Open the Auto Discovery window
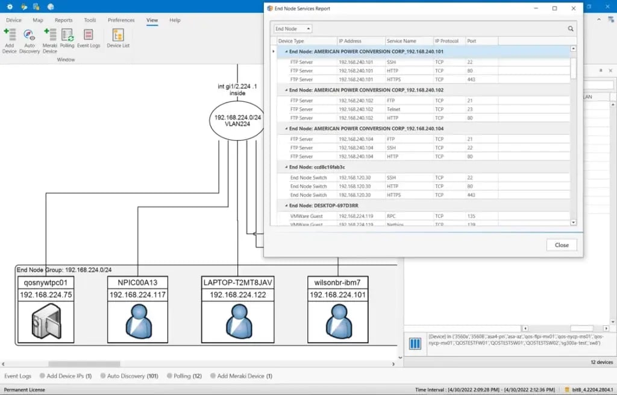The image size is (617, 395). point(29,36)
